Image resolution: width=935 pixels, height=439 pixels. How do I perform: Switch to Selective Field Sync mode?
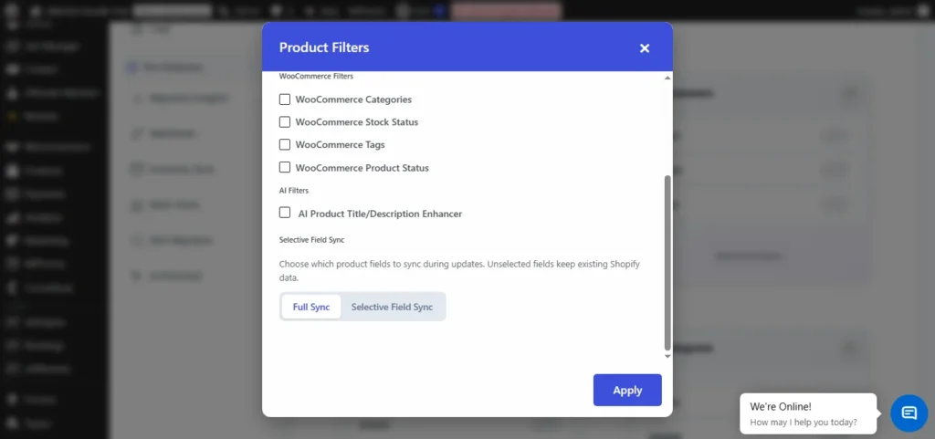coord(392,307)
